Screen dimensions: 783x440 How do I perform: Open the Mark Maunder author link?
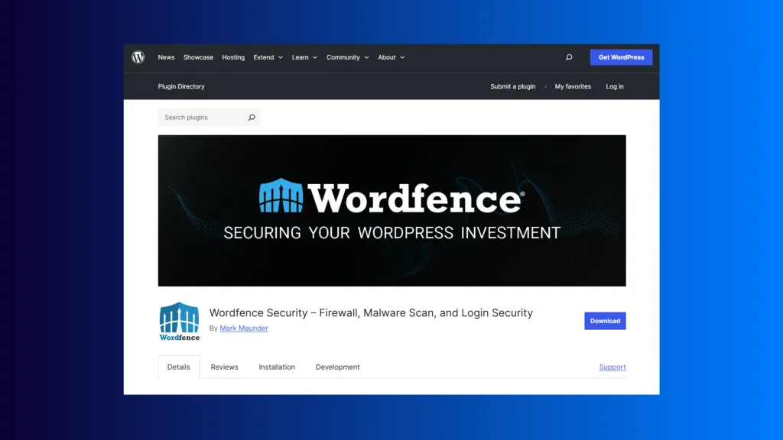pyautogui.click(x=244, y=328)
